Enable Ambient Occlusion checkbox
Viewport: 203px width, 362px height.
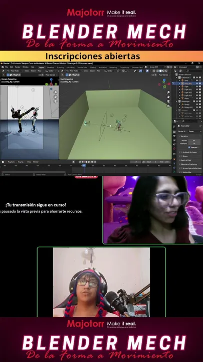coord(181,152)
